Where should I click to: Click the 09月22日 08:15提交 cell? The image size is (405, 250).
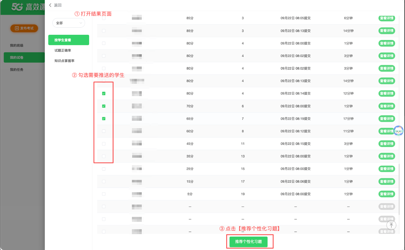pyautogui.click(x=296, y=144)
